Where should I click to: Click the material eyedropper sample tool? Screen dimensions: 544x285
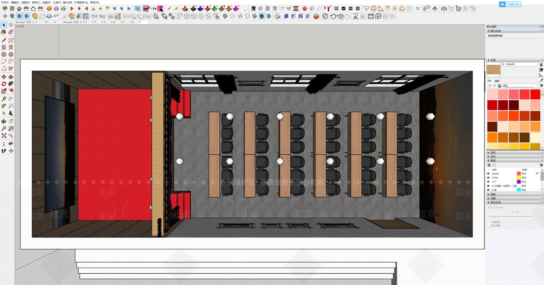[541, 81]
